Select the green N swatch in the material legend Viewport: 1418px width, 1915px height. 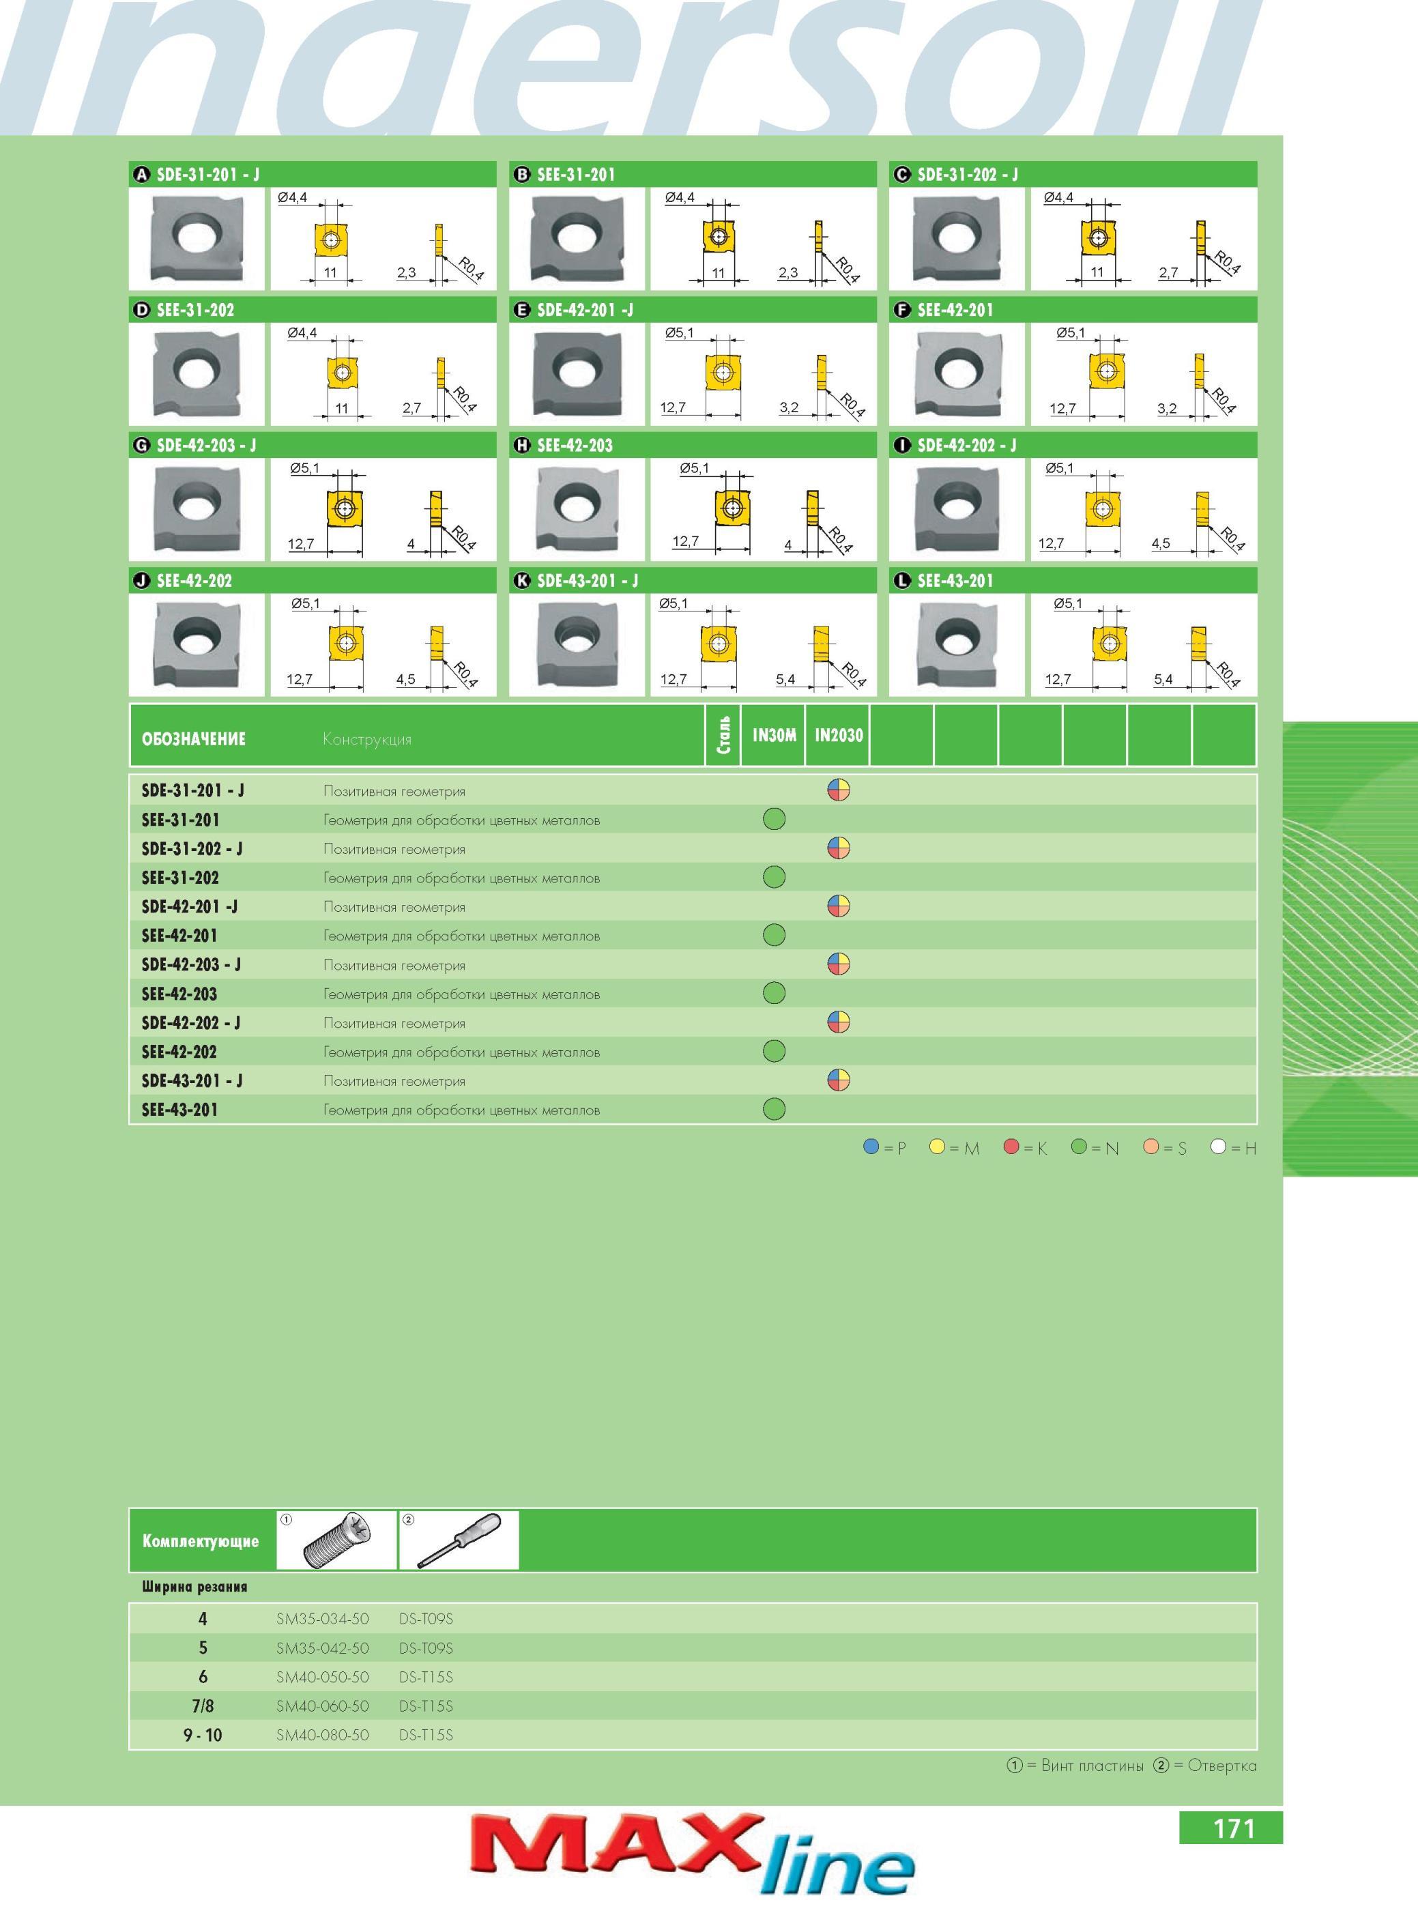tap(1080, 1148)
